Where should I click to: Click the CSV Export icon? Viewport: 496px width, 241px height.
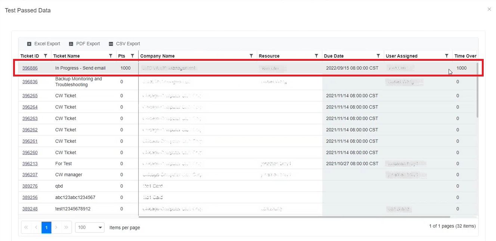click(111, 44)
